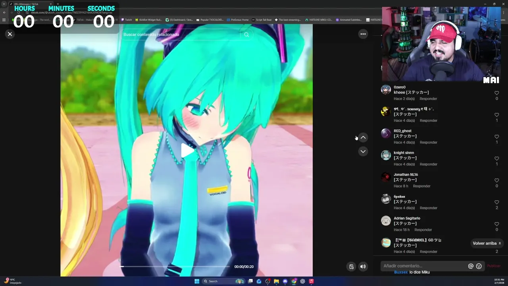The height and width of the screenshot is (286, 508).
Task: Click username Adrian Sagitario
Action: pyautogui.click(x=407, y=218)
